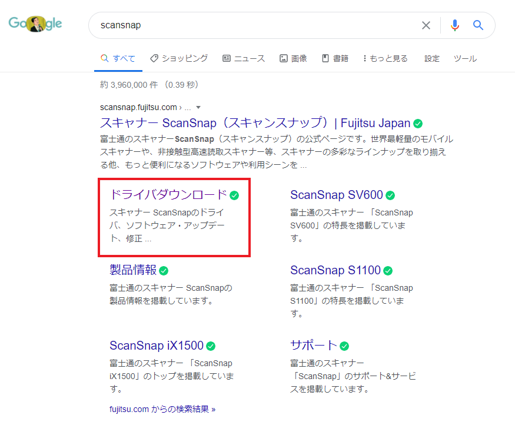This screenshot has height=425, width=515.
Task: Switch to the ニュース tab
Action: pos(244,58)
